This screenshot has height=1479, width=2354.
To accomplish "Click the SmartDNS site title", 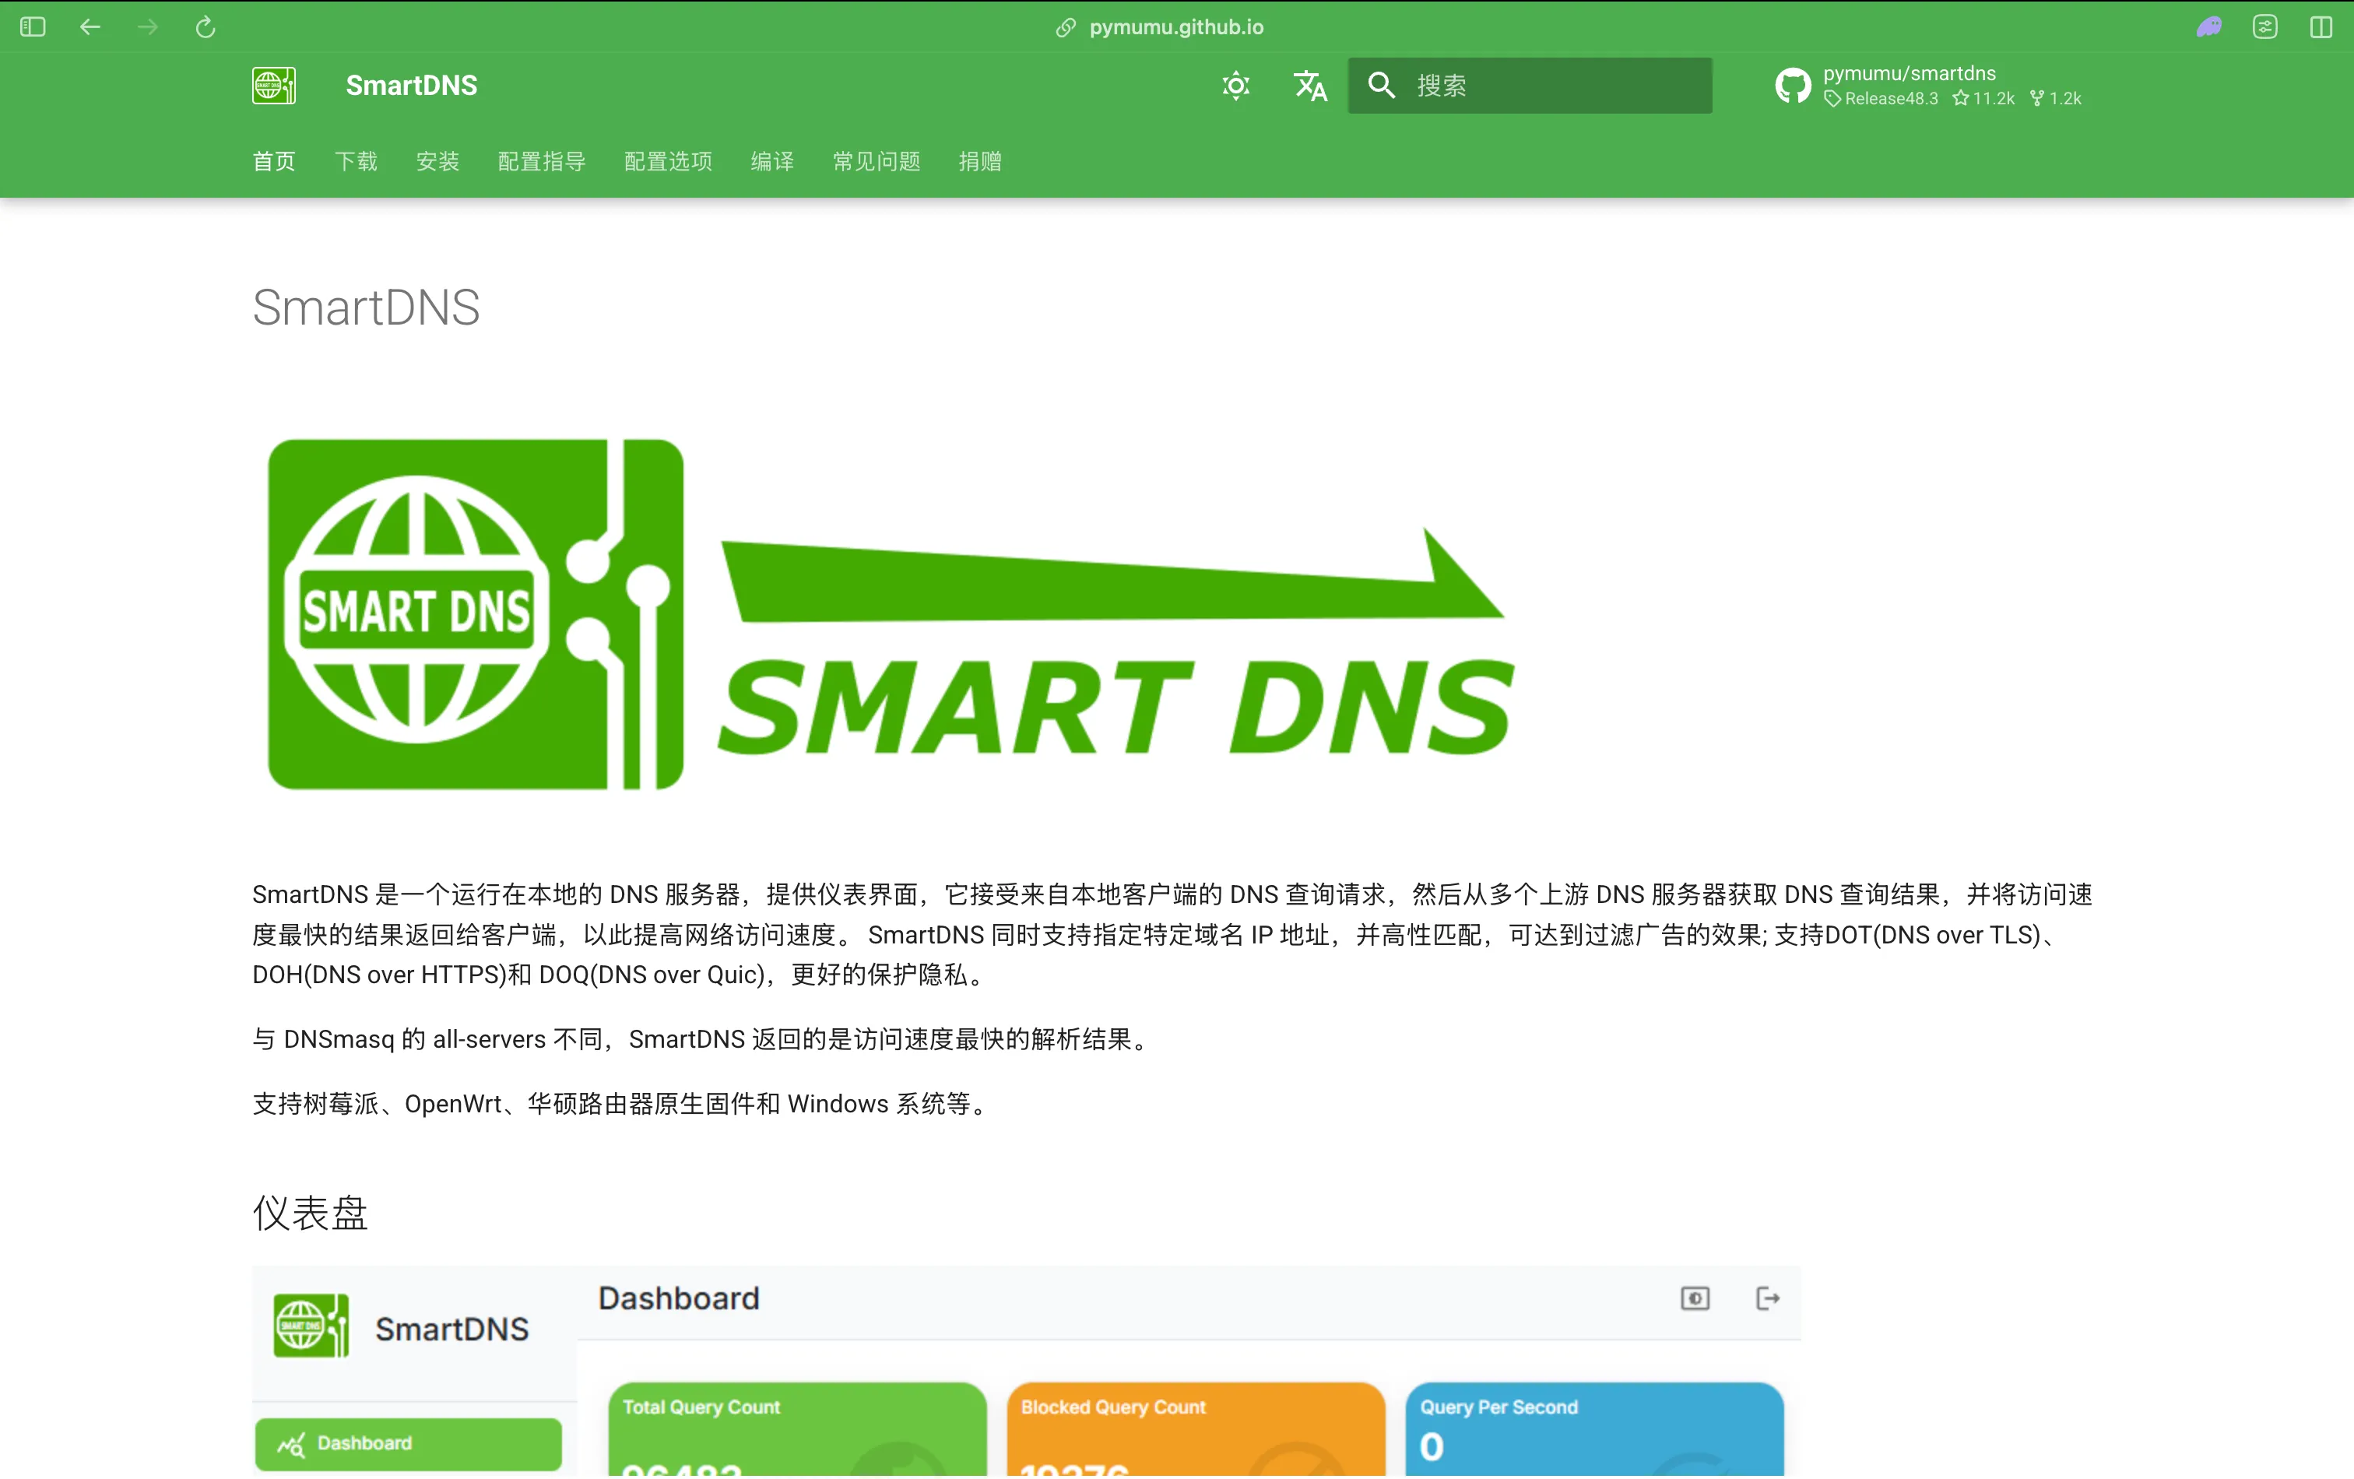I will pos(412,85).
